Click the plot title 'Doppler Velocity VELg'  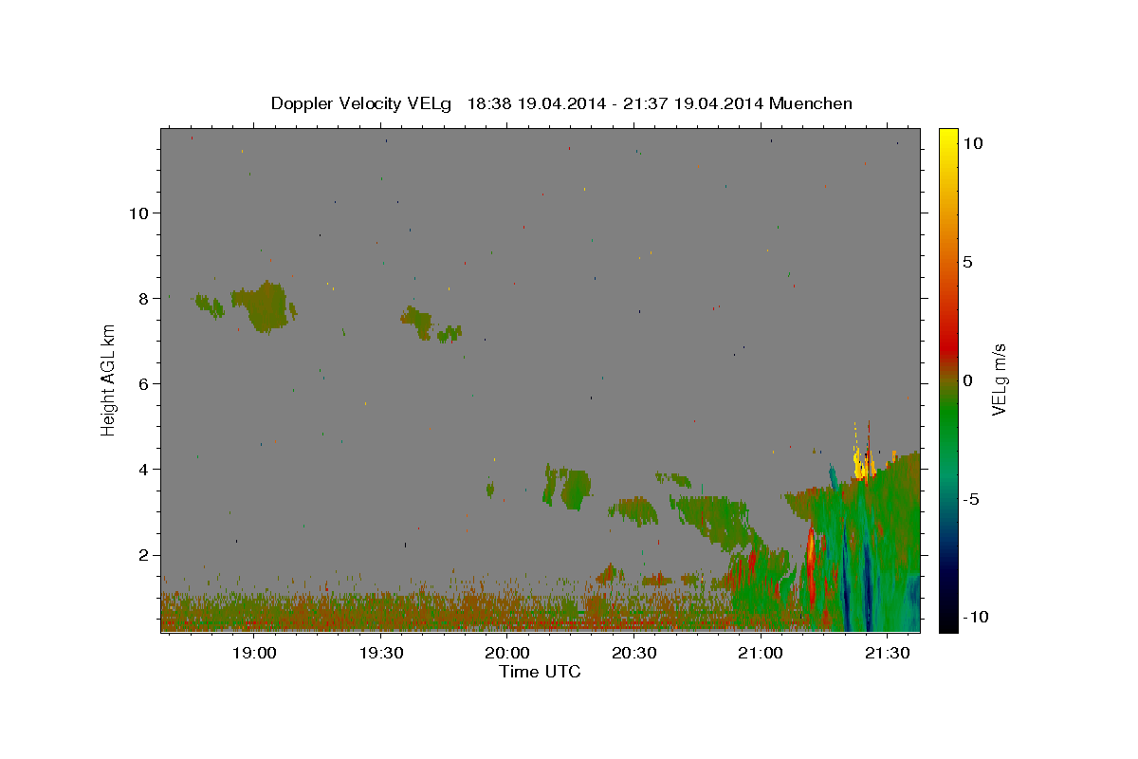360,103
